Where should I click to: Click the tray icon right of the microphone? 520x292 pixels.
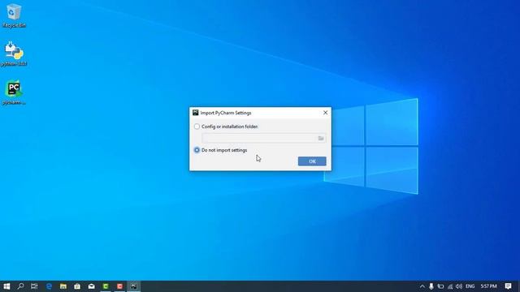click(440, 286)
